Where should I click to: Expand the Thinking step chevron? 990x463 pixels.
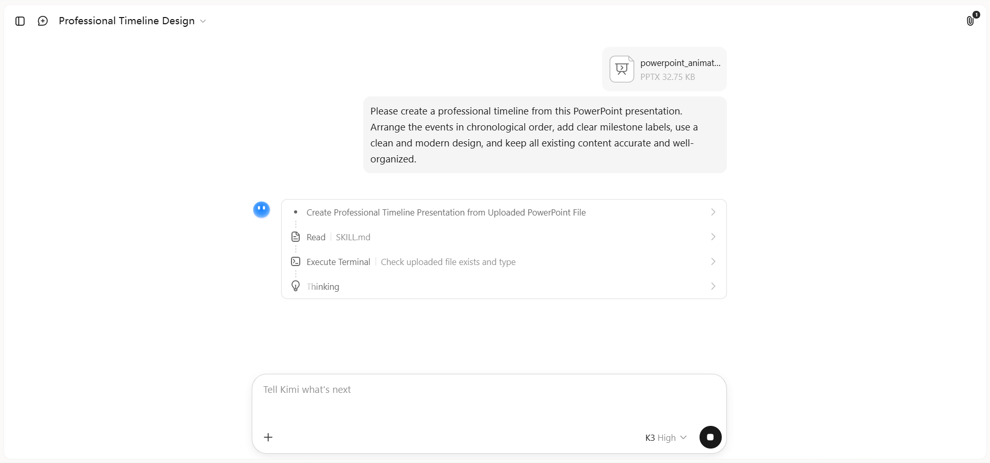(x=713, y=286)
